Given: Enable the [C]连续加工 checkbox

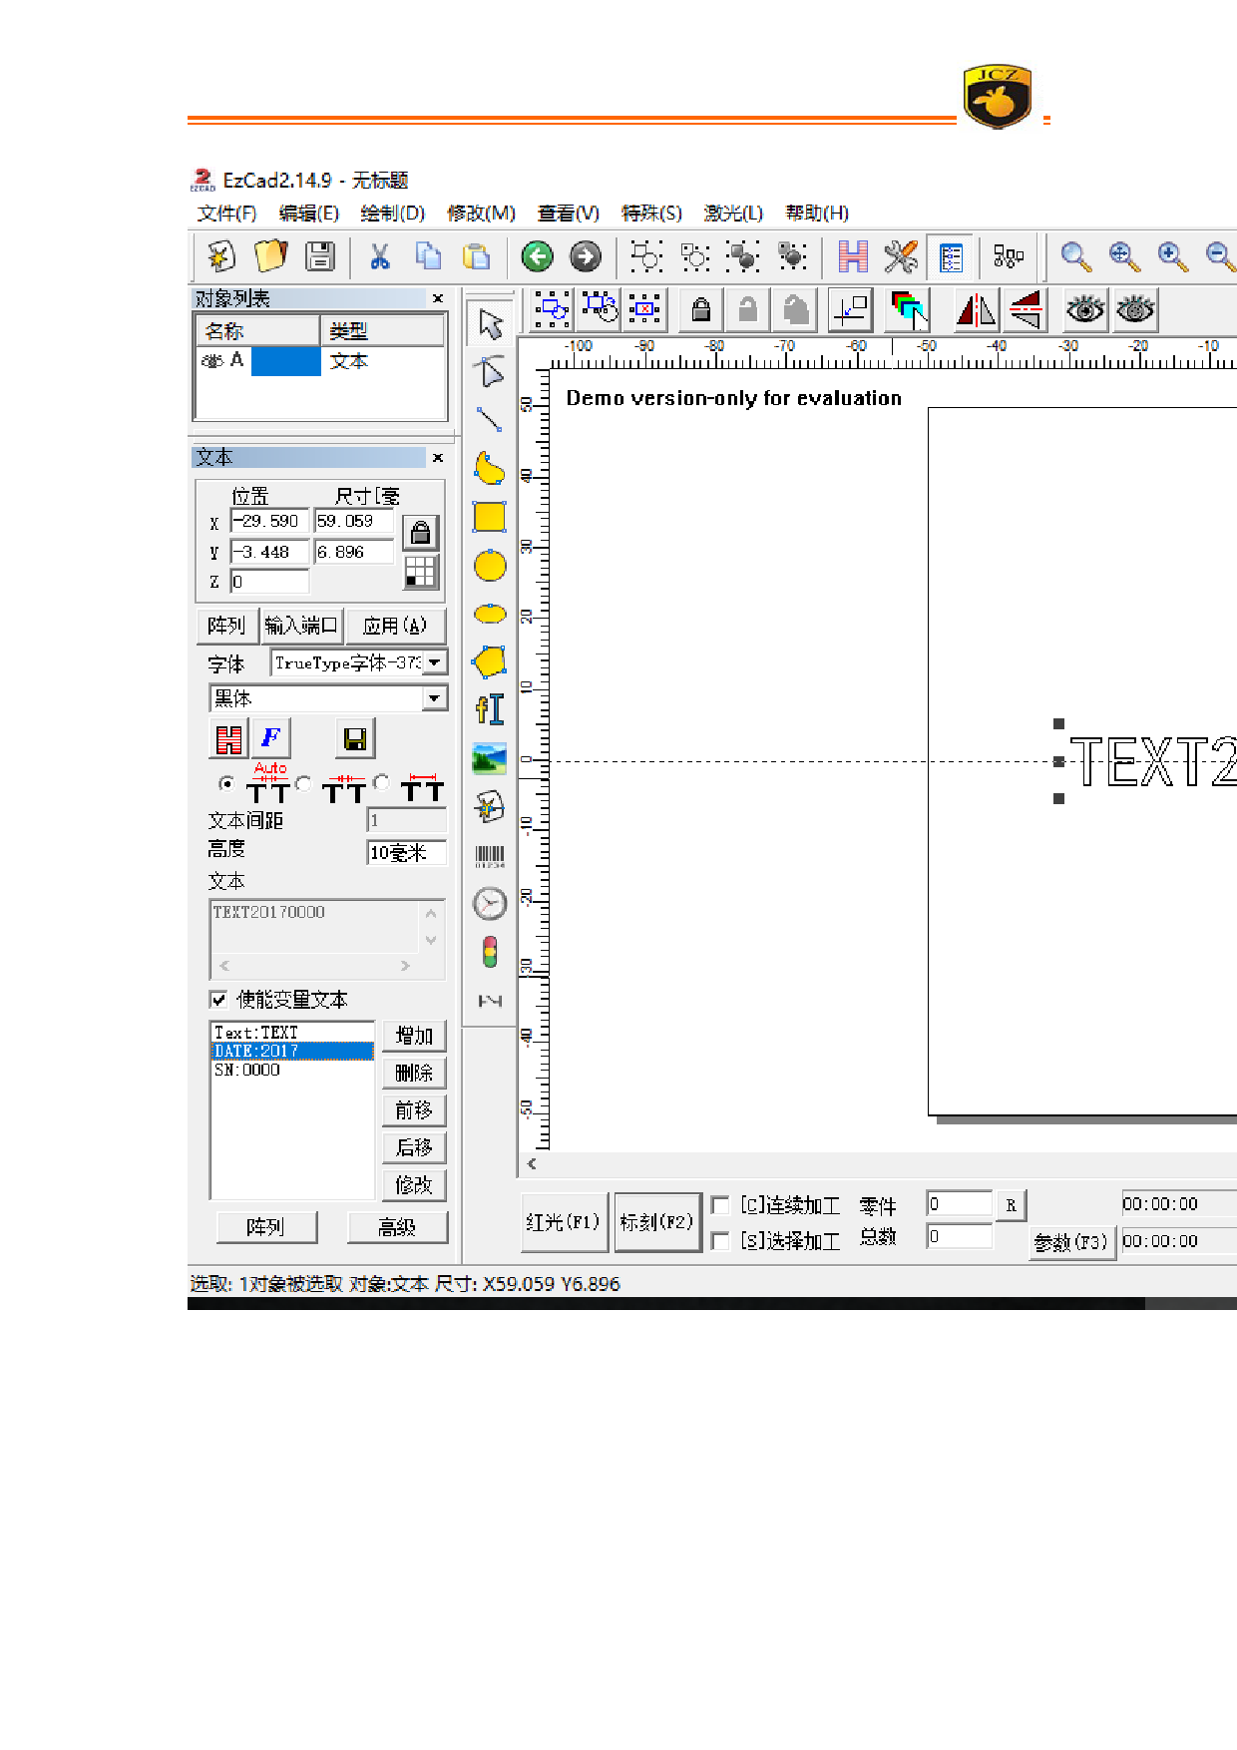Looking at the screenshot, I should click(719, 1205).
